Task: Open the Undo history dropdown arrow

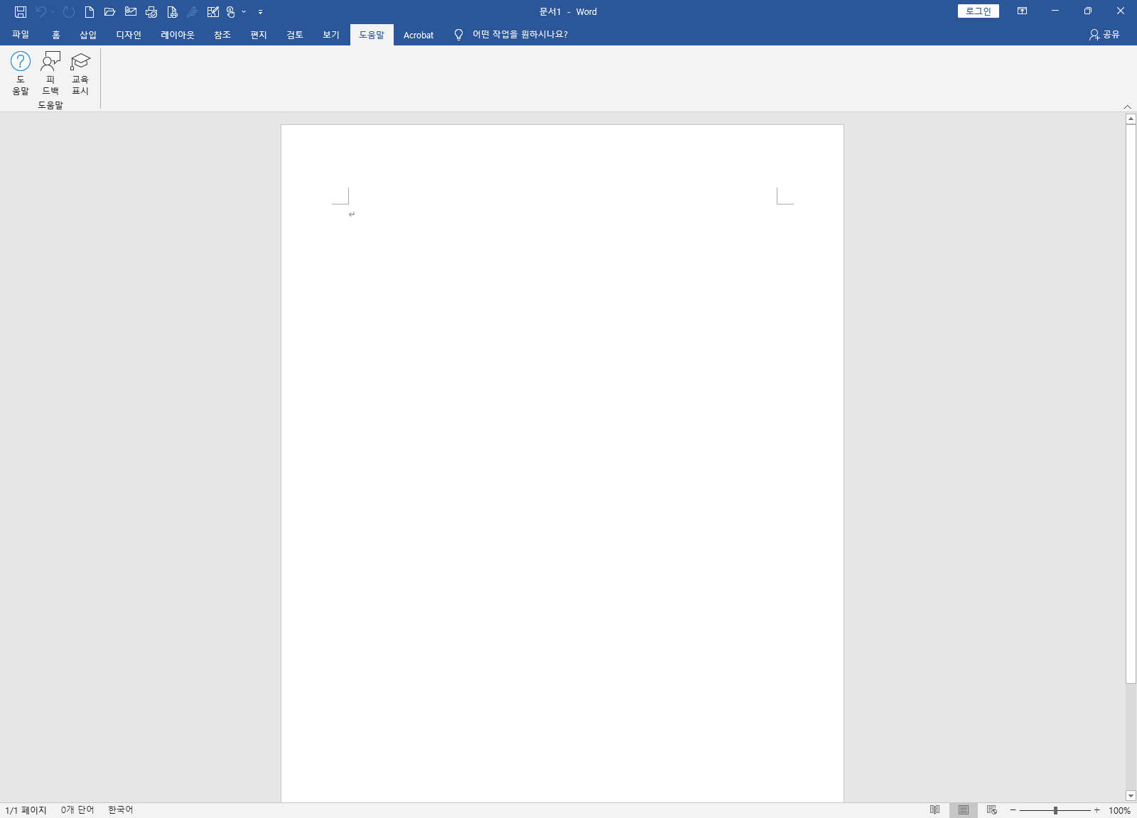Action: [53, 11]
